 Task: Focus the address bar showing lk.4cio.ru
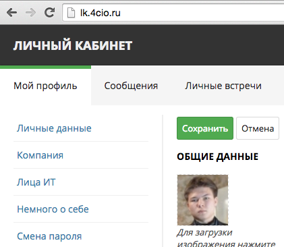click(173, 13)
